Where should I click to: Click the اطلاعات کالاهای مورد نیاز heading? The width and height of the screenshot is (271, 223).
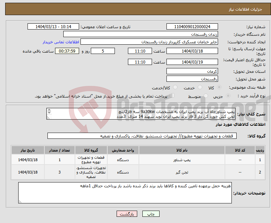tap(240, 124)
